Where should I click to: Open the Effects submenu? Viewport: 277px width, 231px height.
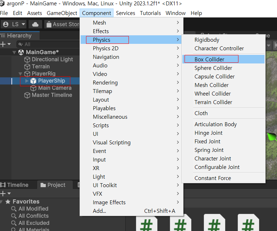tap(131, 31)
